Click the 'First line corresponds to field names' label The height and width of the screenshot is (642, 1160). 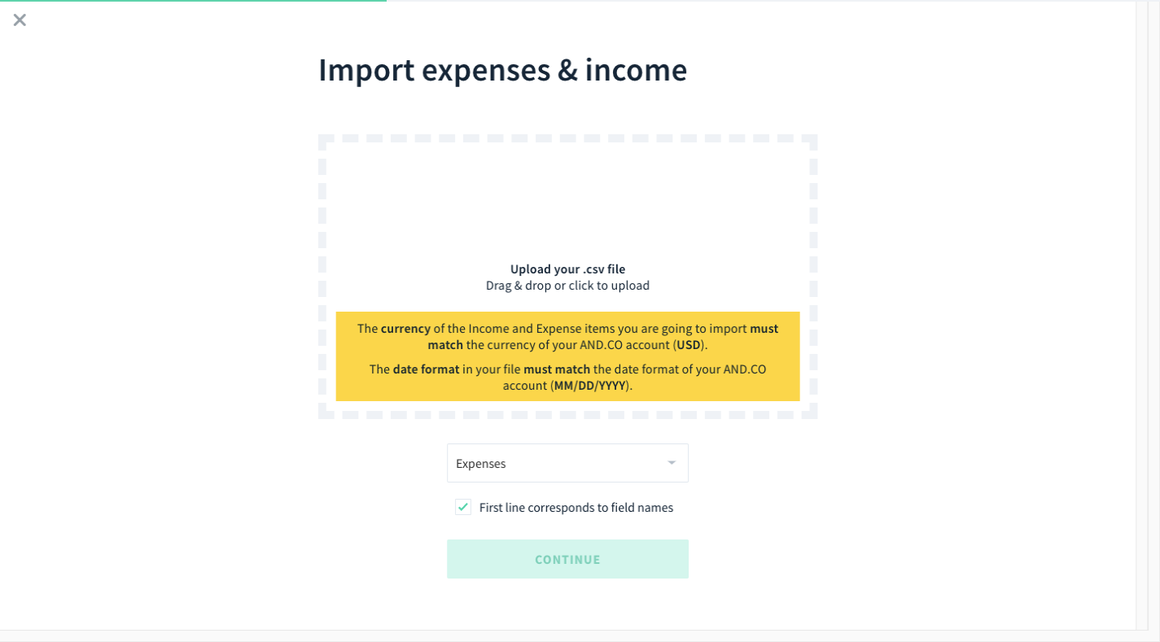(576, 507)
